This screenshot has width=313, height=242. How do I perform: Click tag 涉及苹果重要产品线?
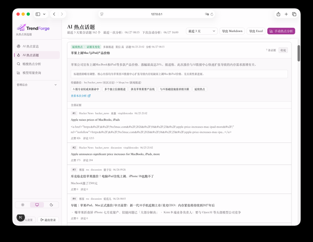(142, 89)
